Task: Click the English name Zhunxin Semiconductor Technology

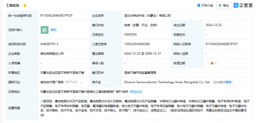Action: point(167,82)
